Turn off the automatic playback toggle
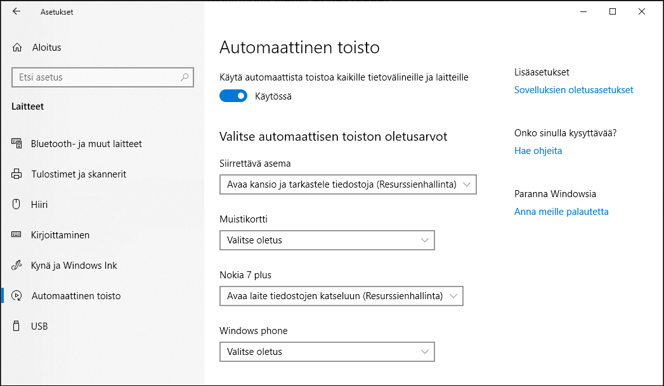The width and height of the screenshot is (664, 386). (x=233, y=96)
